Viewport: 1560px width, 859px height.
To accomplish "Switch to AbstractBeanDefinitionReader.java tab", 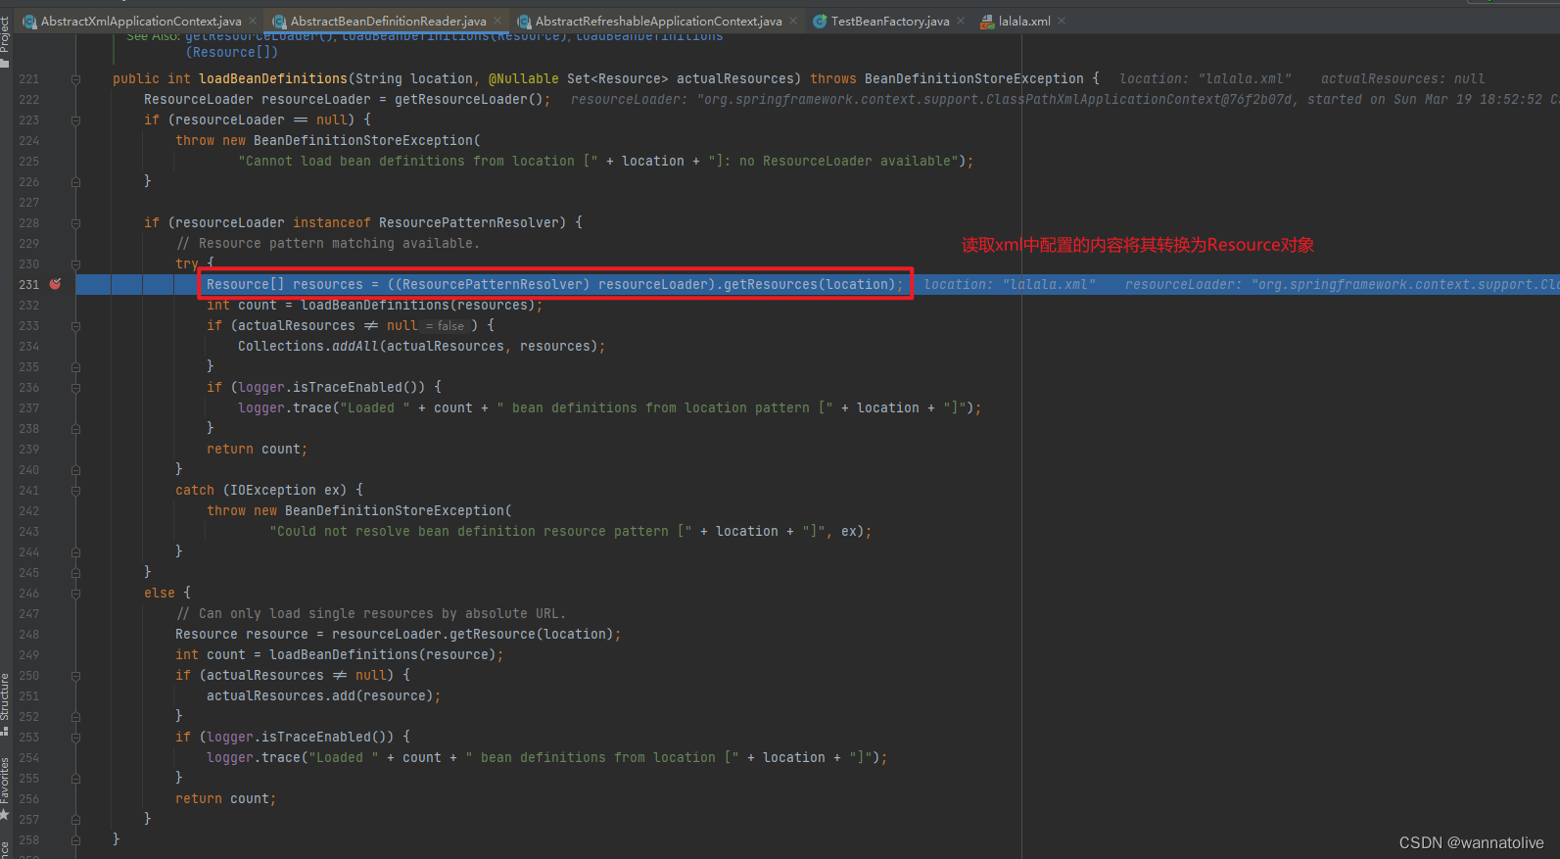I will pos(388,21).
